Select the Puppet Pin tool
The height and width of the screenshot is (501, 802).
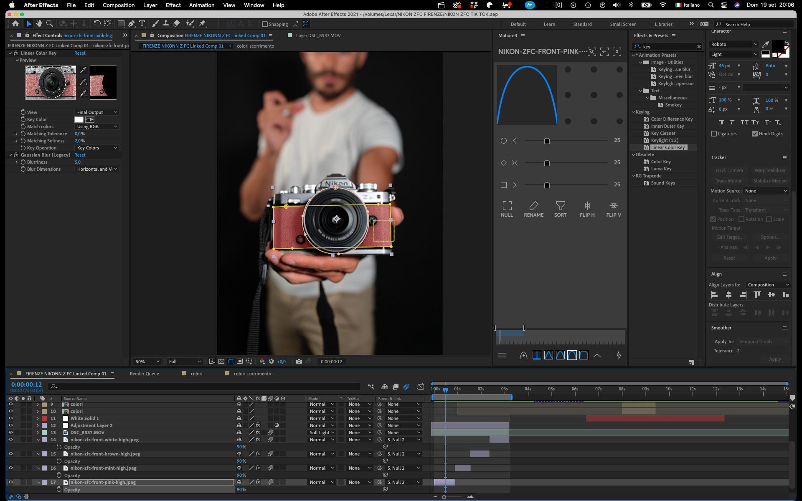point(203,24)
